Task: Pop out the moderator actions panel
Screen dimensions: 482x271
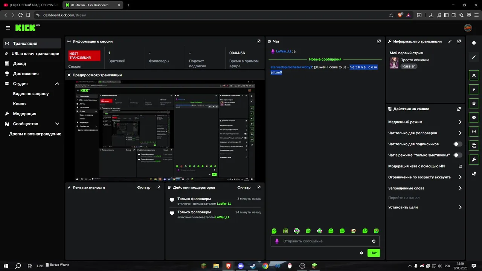Action: [258, 187]
